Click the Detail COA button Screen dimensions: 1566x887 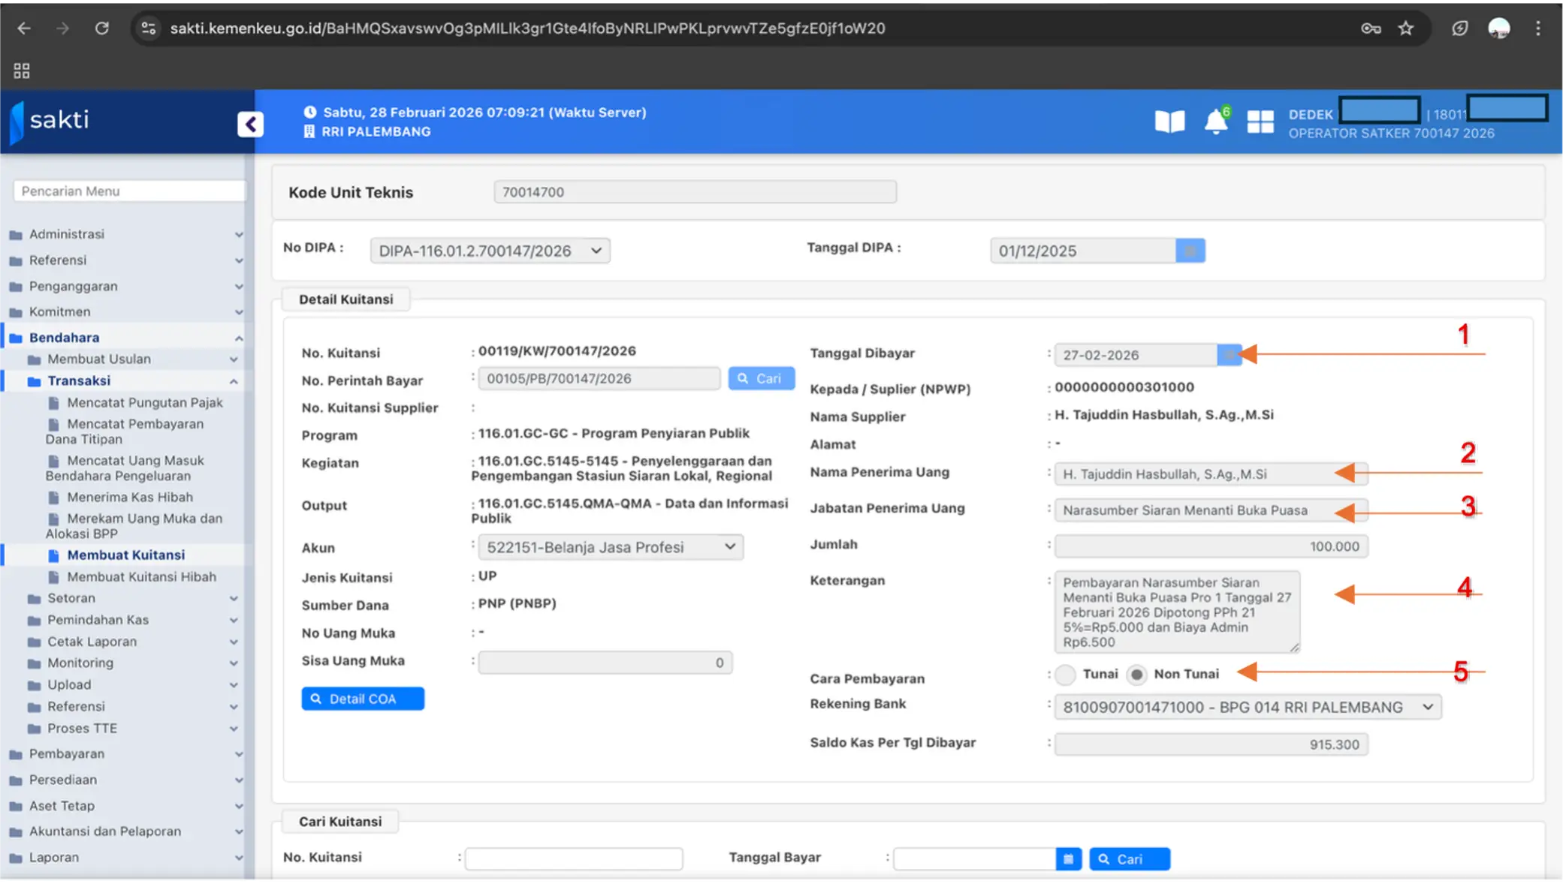tap(363, 699)
